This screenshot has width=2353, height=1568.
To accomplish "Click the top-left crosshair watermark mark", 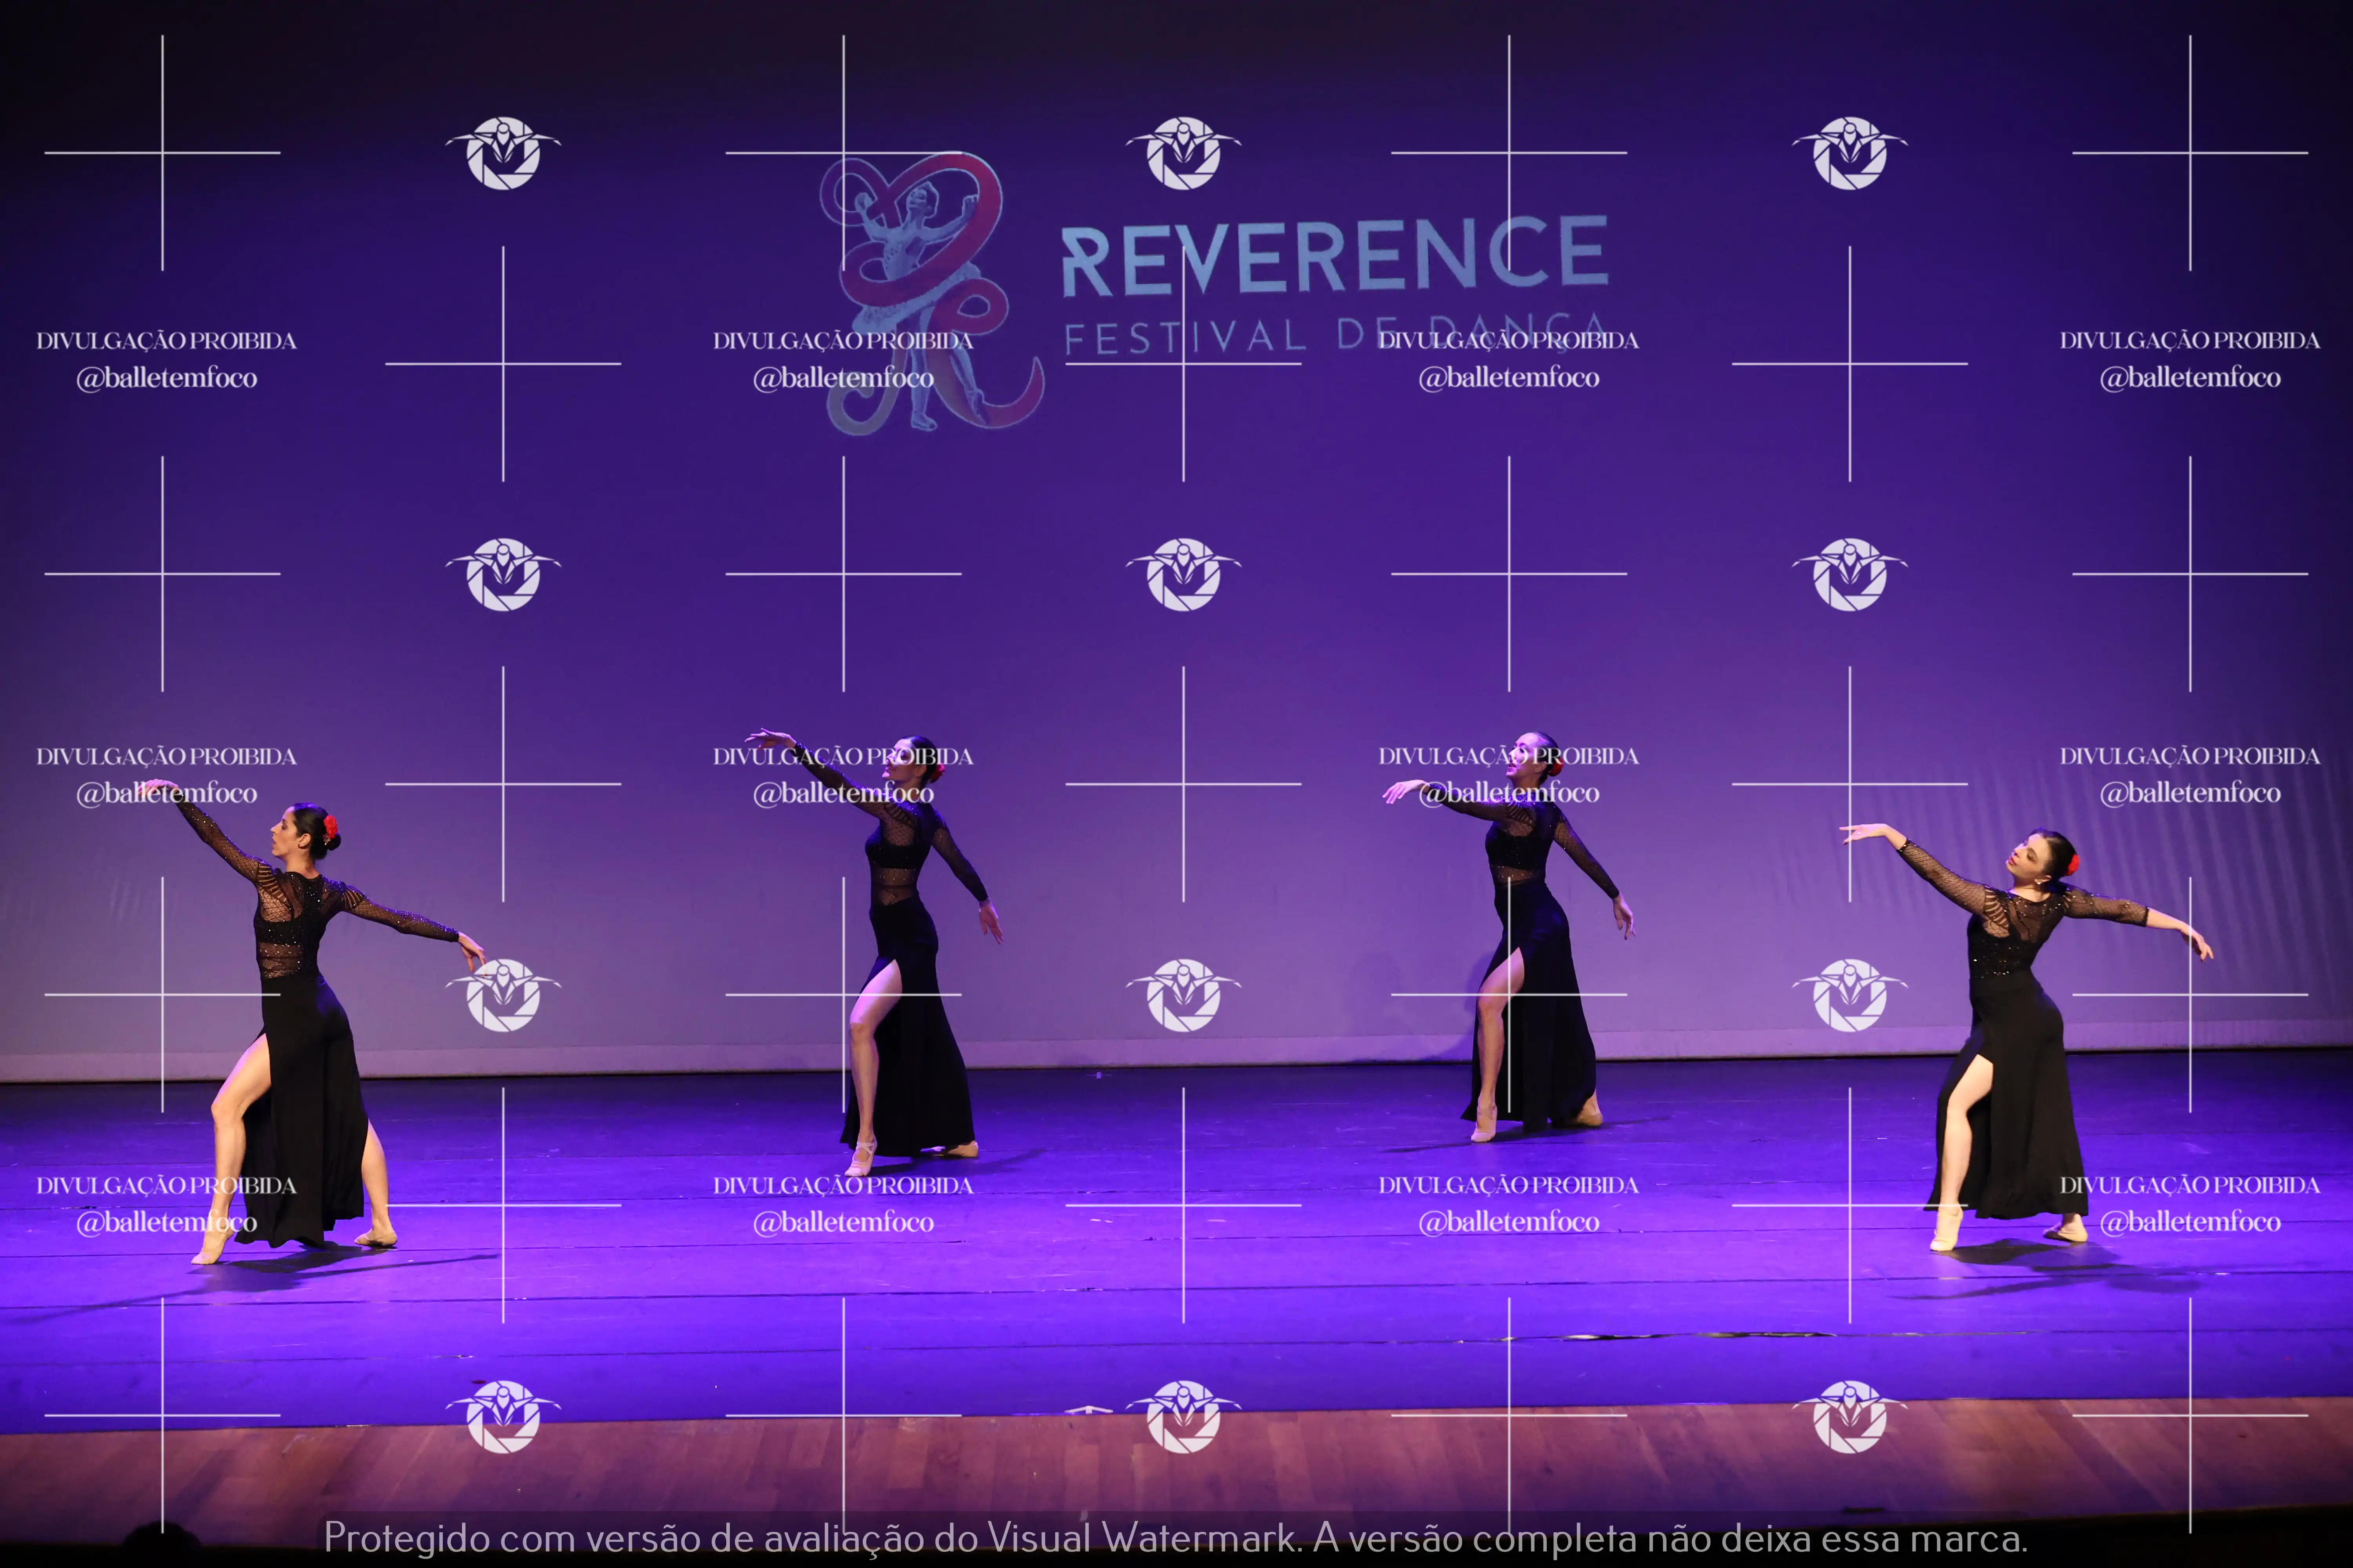I will pyautogui.click(x=162, y=153).
